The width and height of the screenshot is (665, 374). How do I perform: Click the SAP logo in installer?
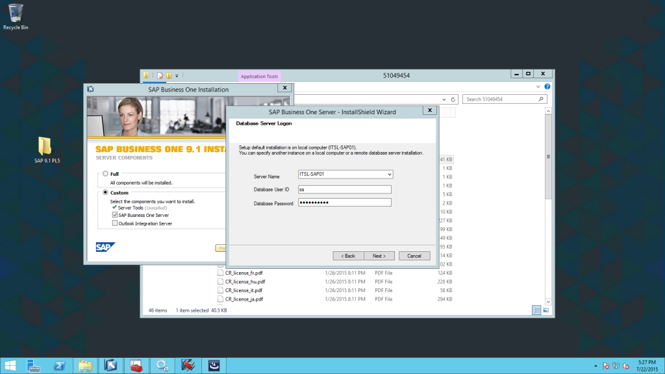coord(105,247)
